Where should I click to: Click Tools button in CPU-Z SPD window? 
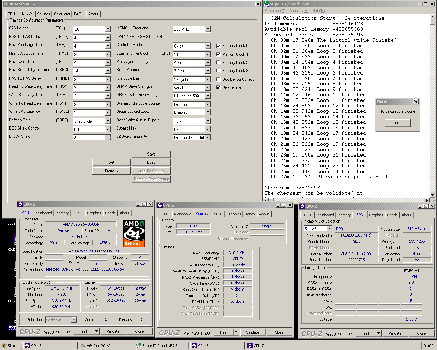[x=366, y=333]
